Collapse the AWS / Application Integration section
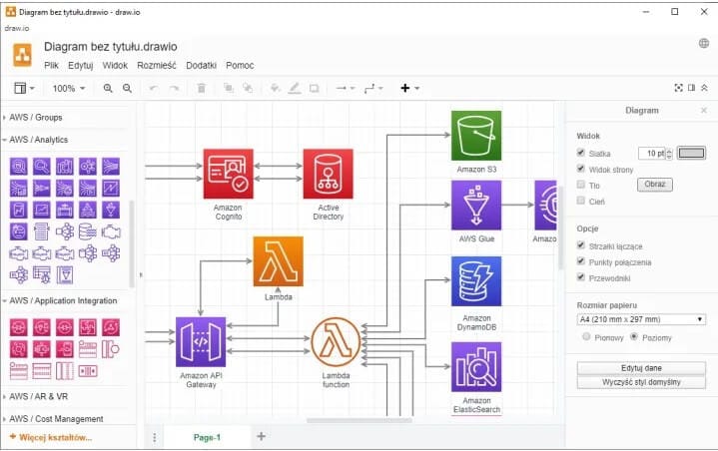Viewport: 718px width, 451px height. [x=63, y=300]
